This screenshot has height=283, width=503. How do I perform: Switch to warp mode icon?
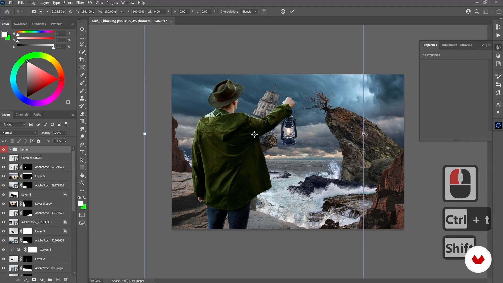[x=264, y=12]
